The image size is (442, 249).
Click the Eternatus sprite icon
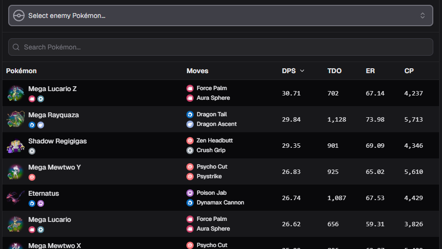[x=15, y=198]
